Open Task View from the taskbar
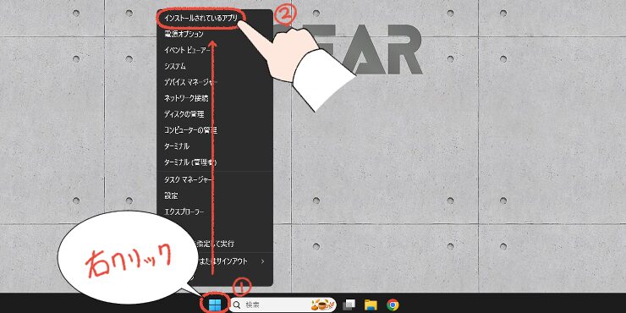 coord(349,305)
